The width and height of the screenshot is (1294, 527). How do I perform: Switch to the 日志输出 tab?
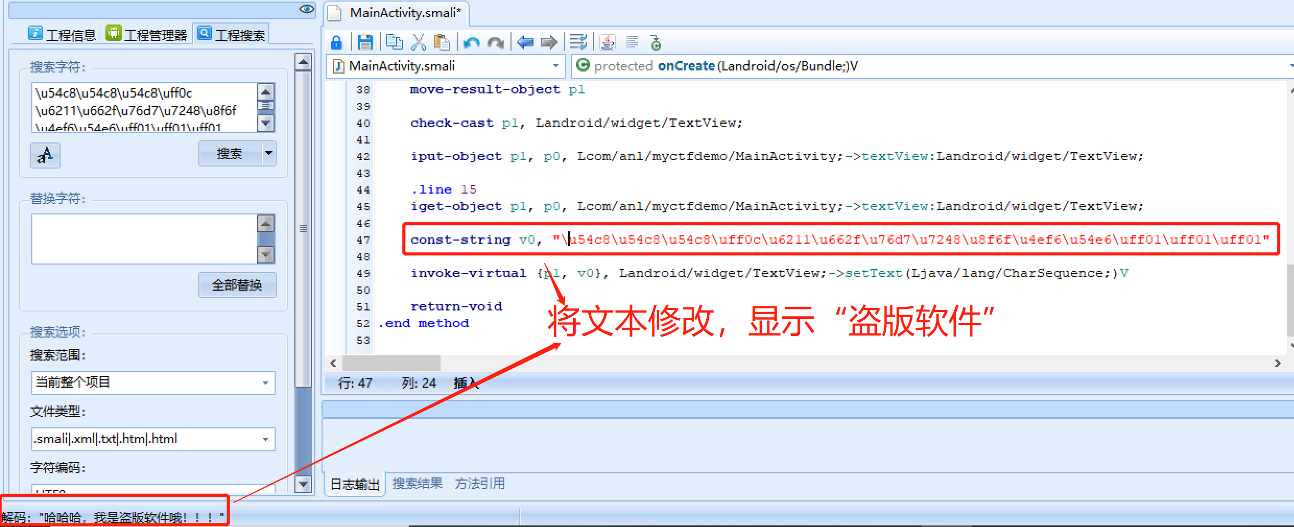[355, 484]
